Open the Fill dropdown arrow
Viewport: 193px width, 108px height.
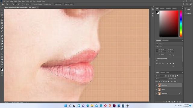[177, 82]
